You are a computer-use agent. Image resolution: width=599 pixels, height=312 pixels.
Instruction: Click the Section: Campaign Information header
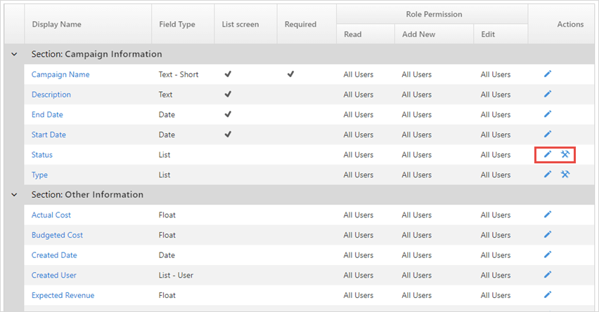pos(96,54)
